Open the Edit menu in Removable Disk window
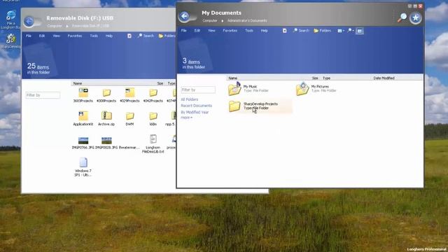The width and height of the screenshot is (448, 252). [x=42, y=36]
